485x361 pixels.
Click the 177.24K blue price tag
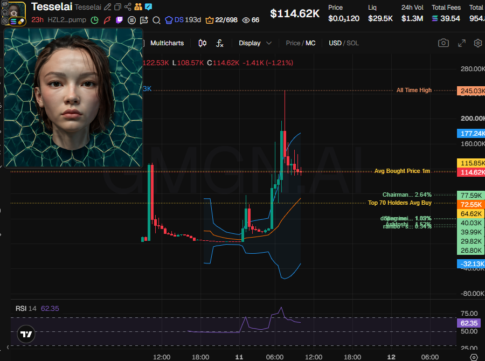(471, 133)
